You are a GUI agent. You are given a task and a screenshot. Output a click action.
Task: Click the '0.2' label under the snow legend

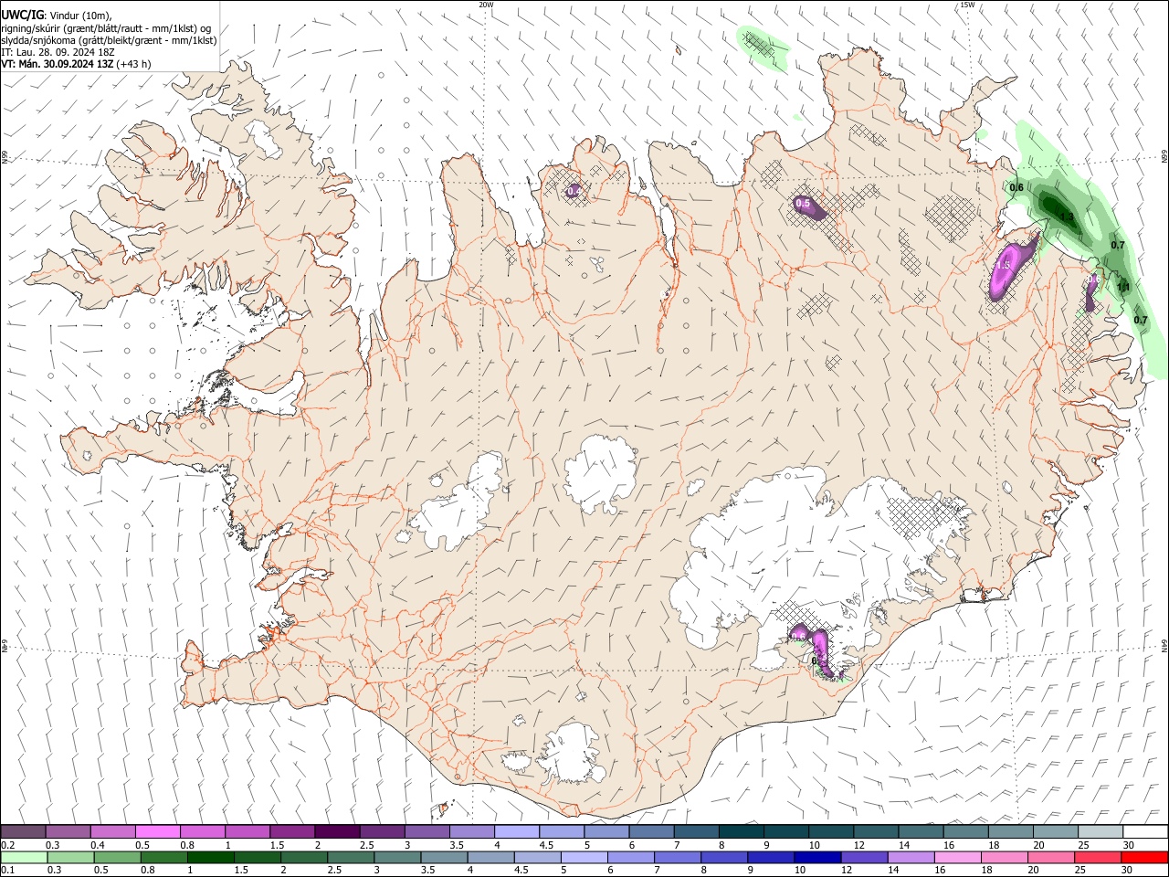pyautogui.click(x=8, y=845)
